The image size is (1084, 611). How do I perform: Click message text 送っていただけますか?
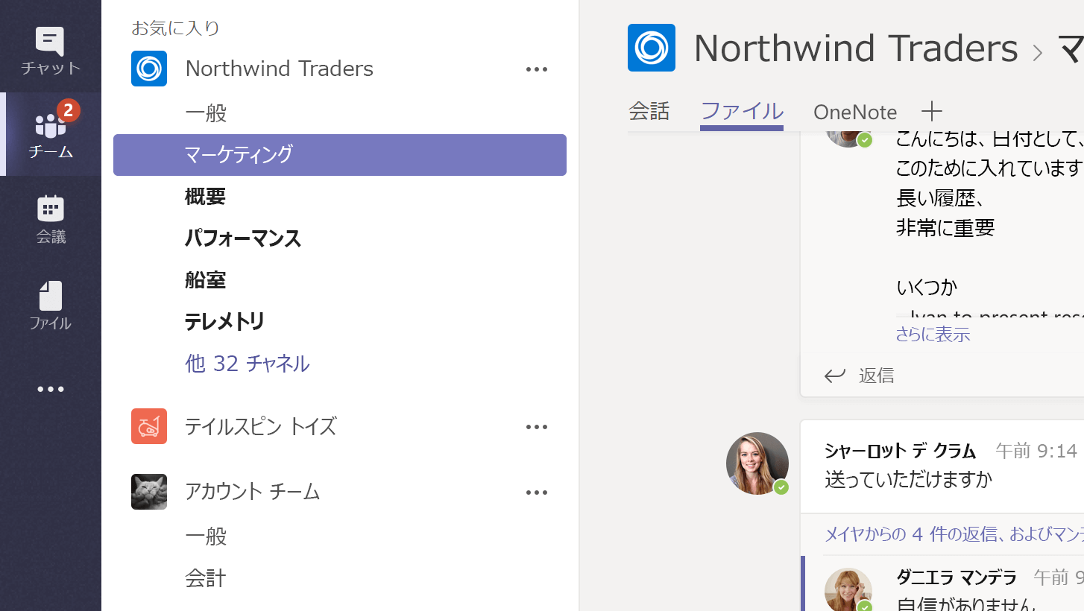click(x=908, y=479)
